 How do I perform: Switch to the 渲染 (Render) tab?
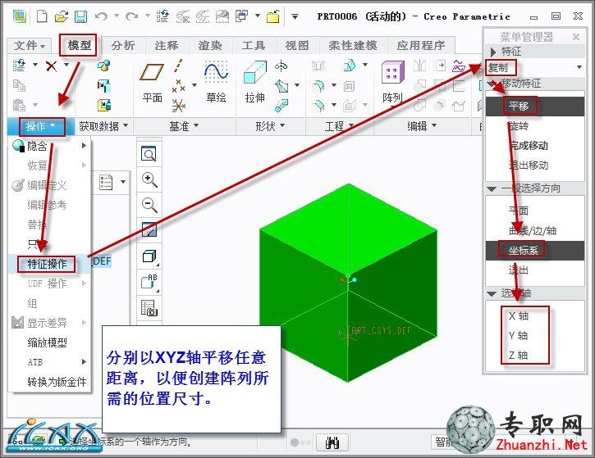point(210,46)
